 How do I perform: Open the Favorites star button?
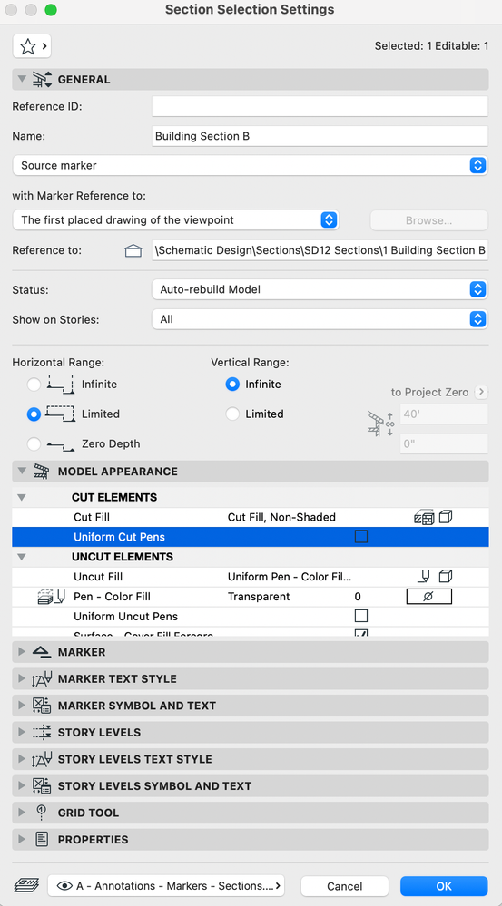click(32, 46)
